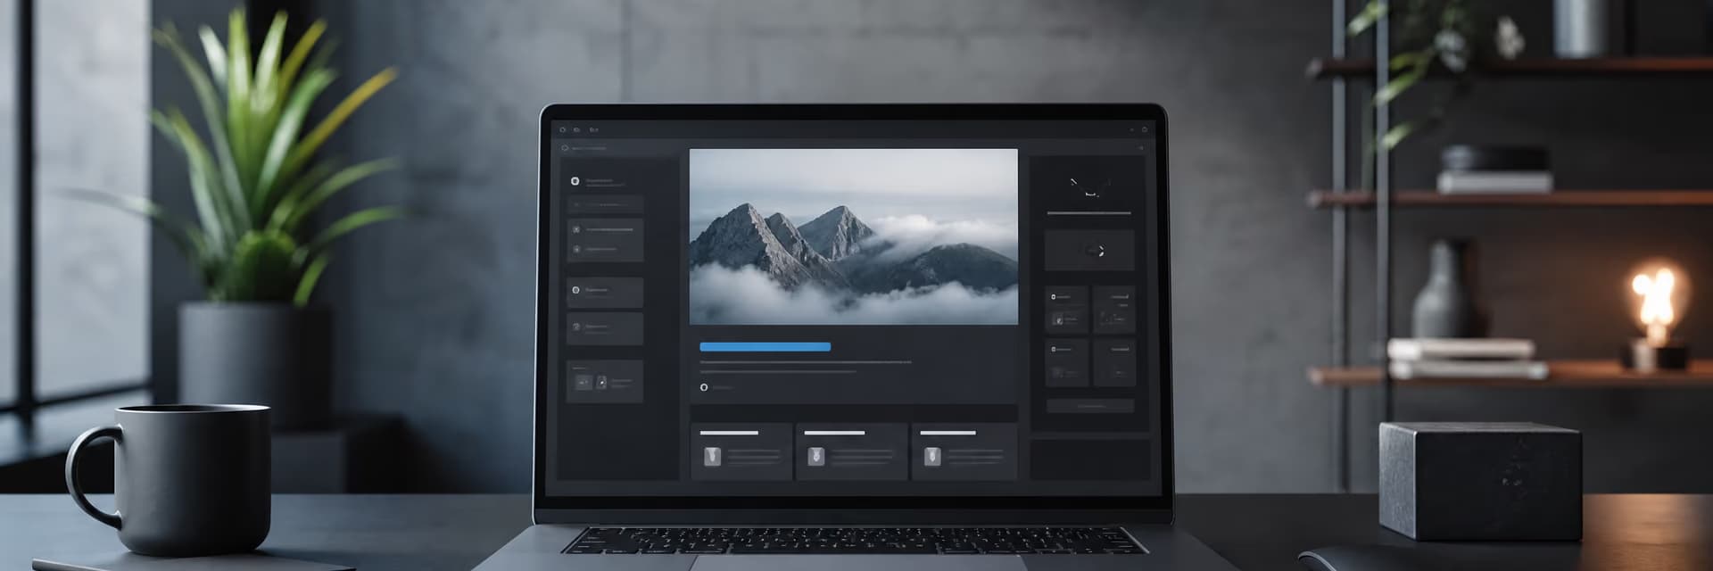Click the blue bar under the mountain image
1713x571 pixels.
(765, 347)
